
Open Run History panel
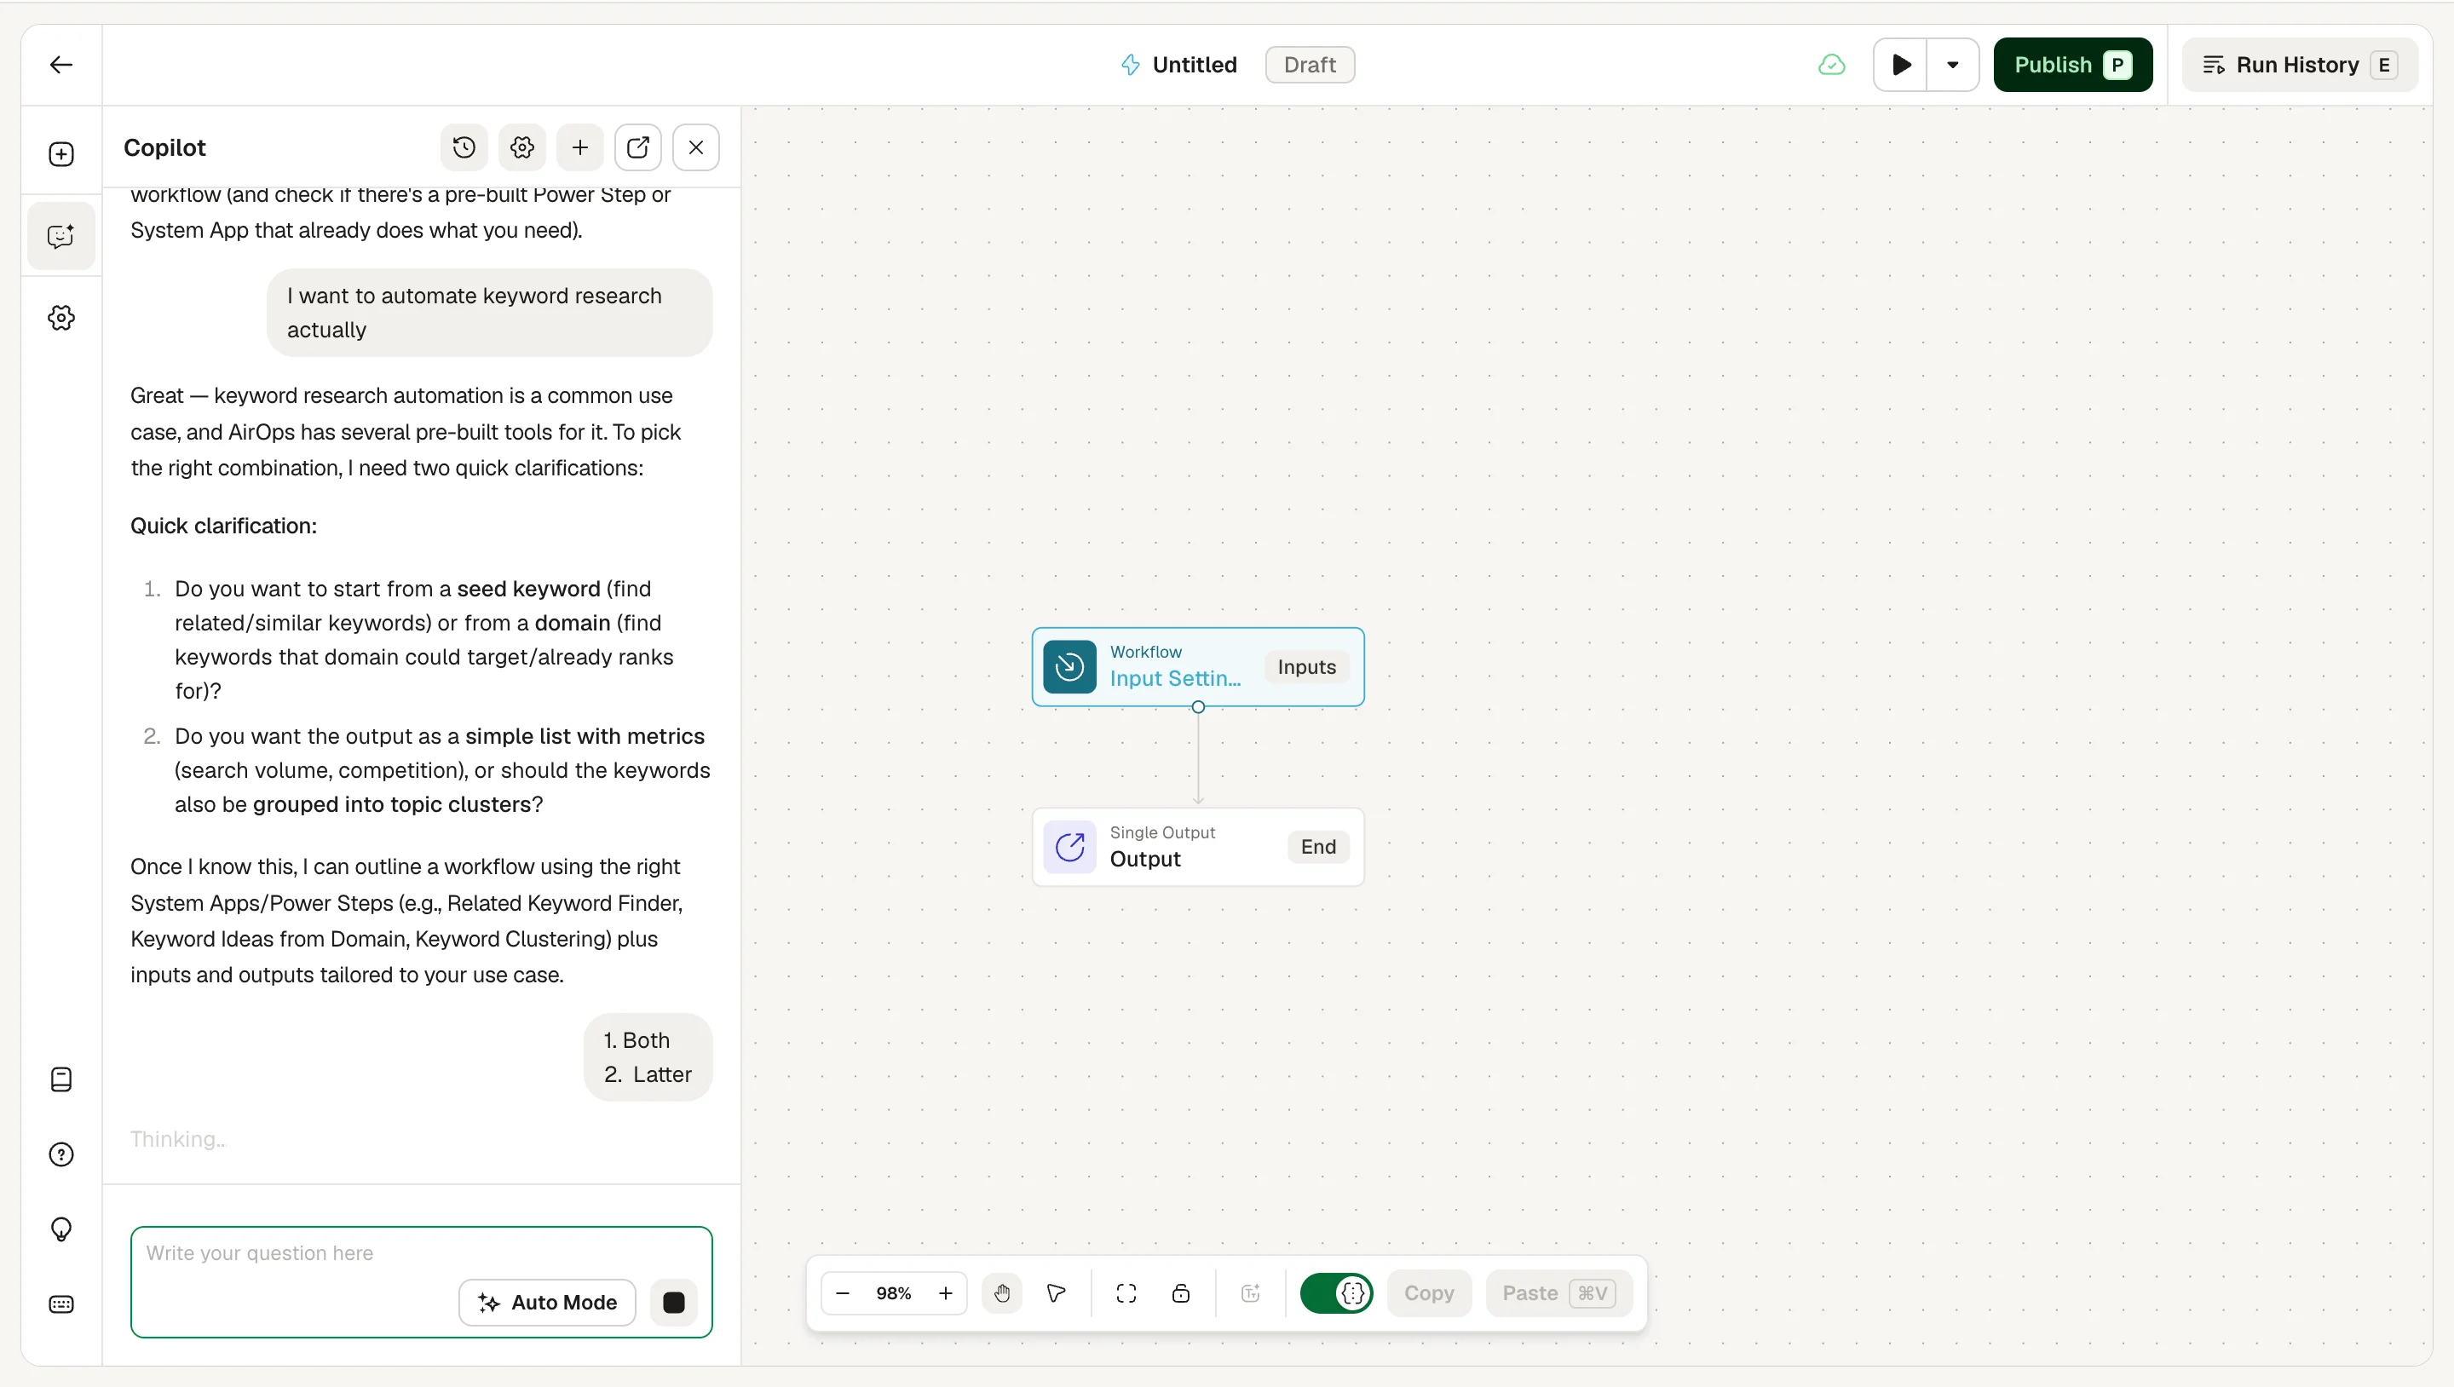coord(2300,65)
